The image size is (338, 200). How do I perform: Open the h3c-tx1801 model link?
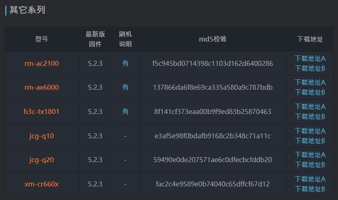click(41, 111)
